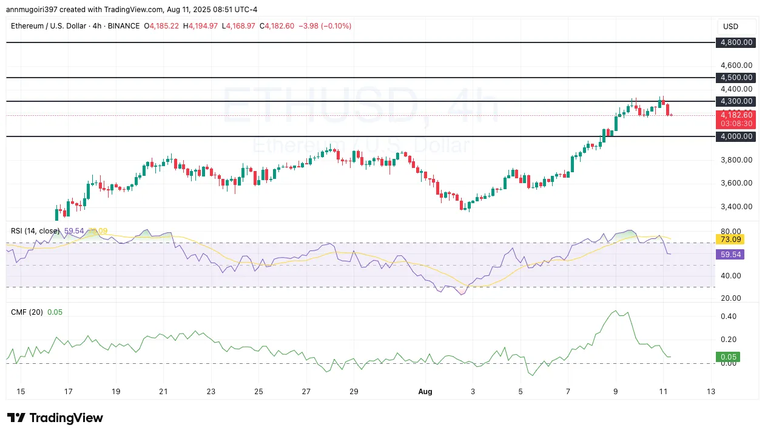Click the CMF value badge 0.05
The width and height of the screenshot is (765, 436).
(728, 357)
